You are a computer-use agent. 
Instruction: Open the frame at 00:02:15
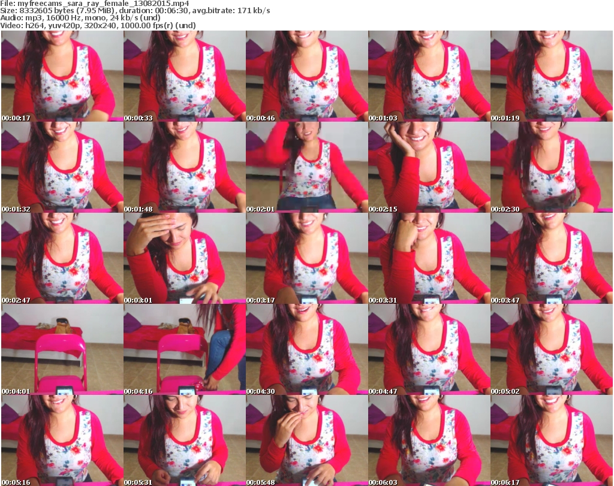click(x=429, y=167)
